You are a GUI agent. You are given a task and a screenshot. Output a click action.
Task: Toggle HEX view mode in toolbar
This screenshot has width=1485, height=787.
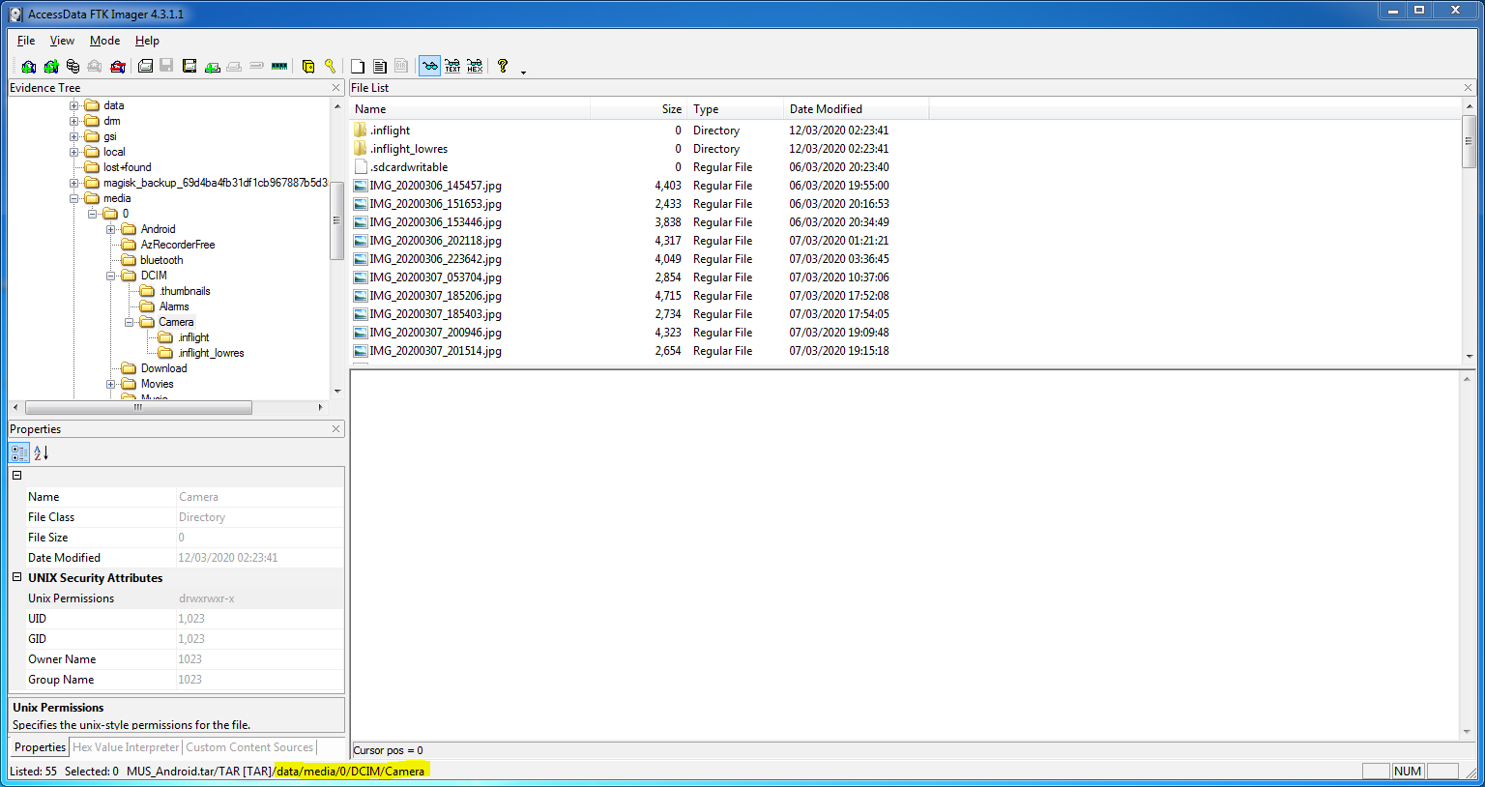pyautogui.click(x=475, y=67)
